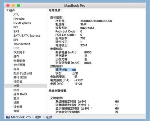The width and height of the screenshot is (150, 121).
Task: Open 储存 in the hardware list
Action: [16, 56]
